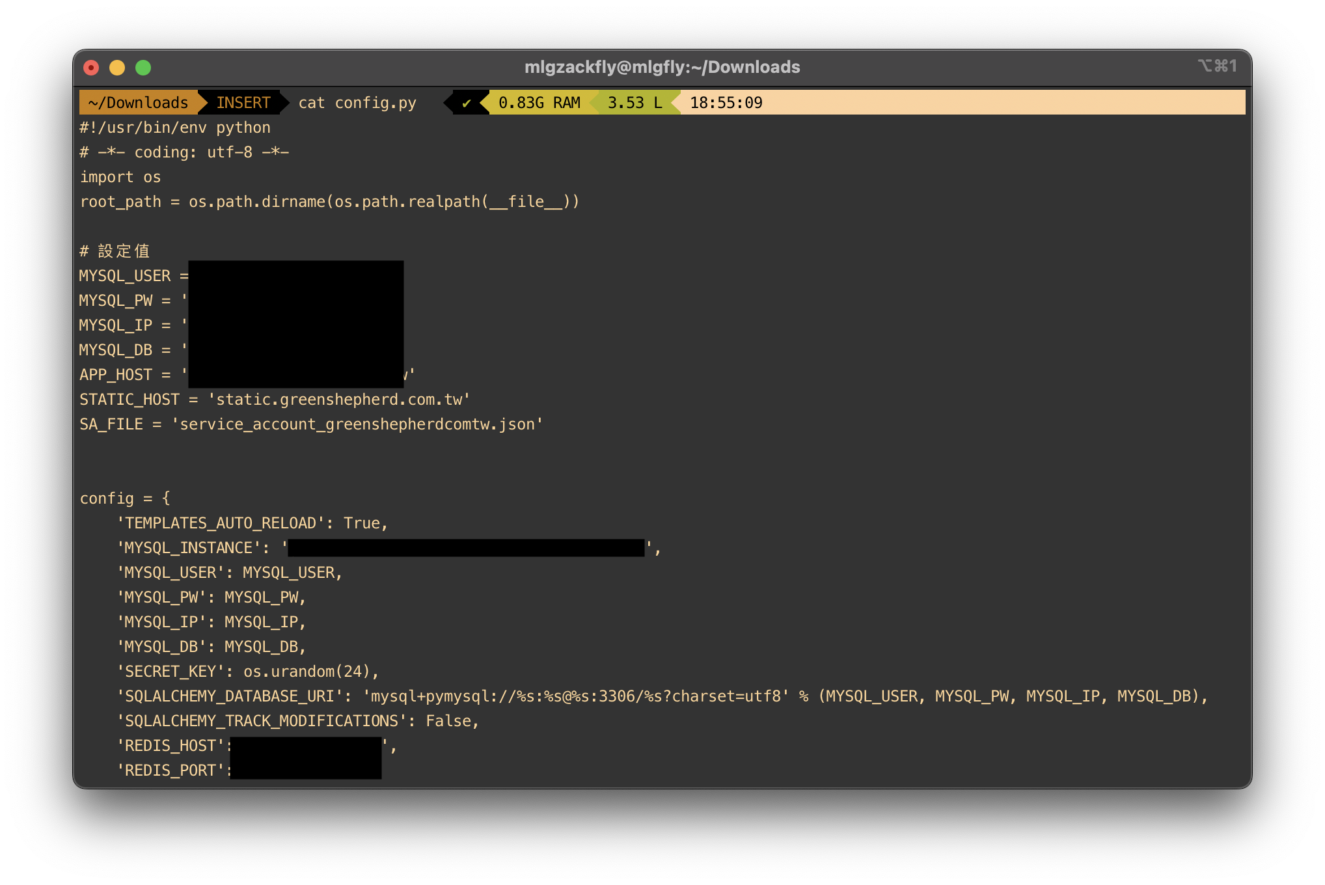Click the 'SQLALCHEMY_DATABASE_URI' key
Screen dimensions: 1325x885
(230, 696)
